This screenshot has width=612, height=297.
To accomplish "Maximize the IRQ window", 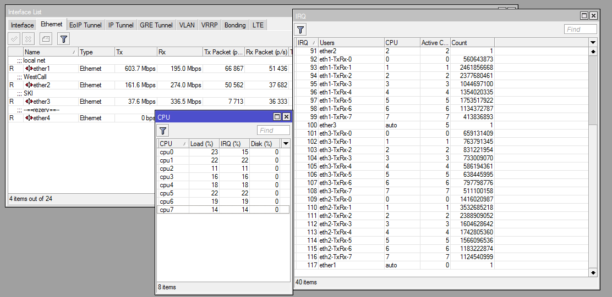I will coord(584,16).
